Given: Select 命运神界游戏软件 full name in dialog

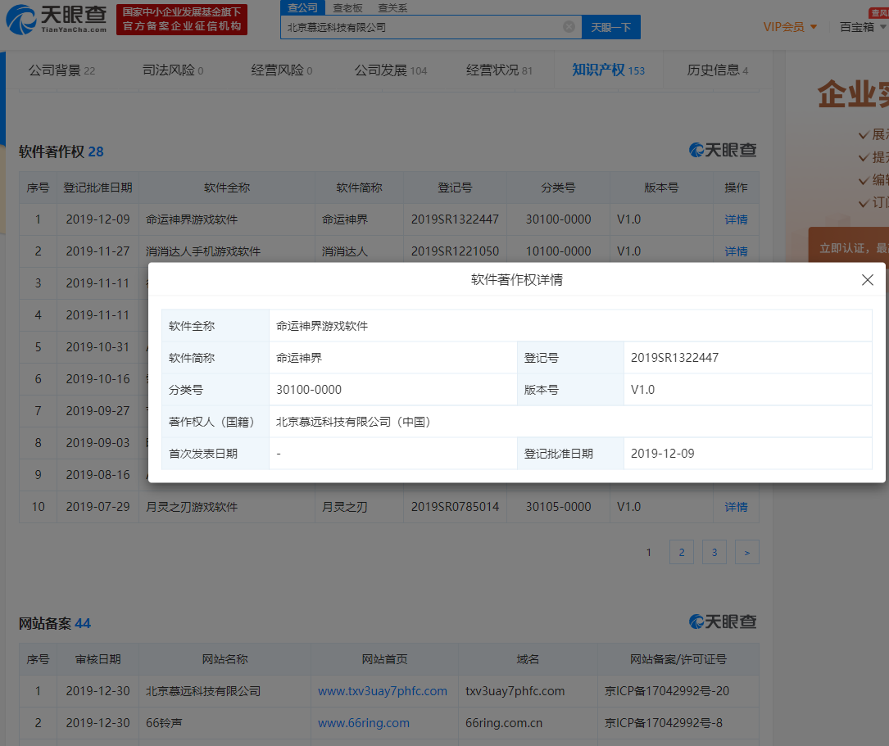Looking at the screenshot, I should click(322, 326).
